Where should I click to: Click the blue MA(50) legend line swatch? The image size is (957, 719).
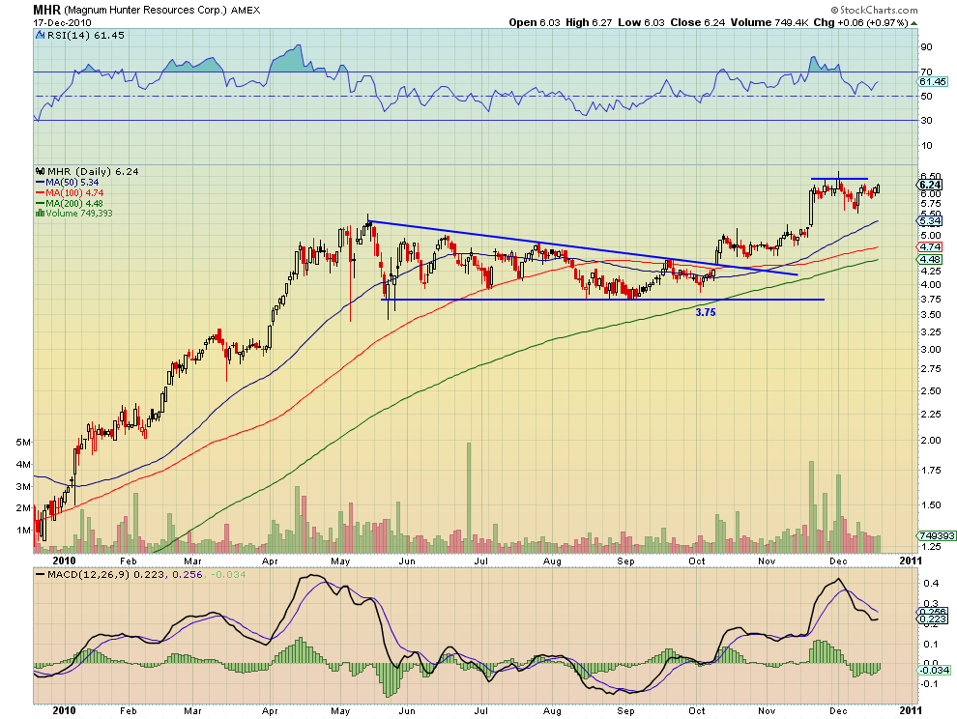coord(41,182)
